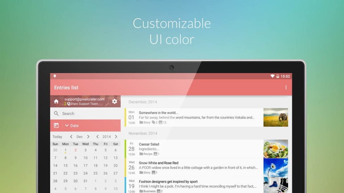The width and height of the screenshot is (344, 193).
Task: Advance to next month after Dec
Action: tap(88, 137)
